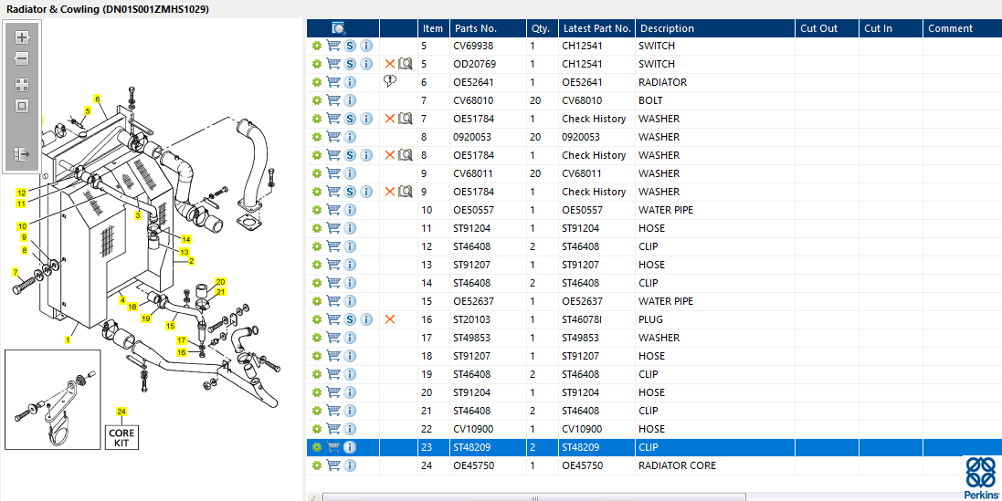Add CV68010 BOLT to the cart
Viewport: 1002px width, 501px height.
(333, 100)
